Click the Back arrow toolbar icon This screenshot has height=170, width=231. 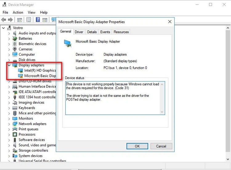click(x=4, y=20)
